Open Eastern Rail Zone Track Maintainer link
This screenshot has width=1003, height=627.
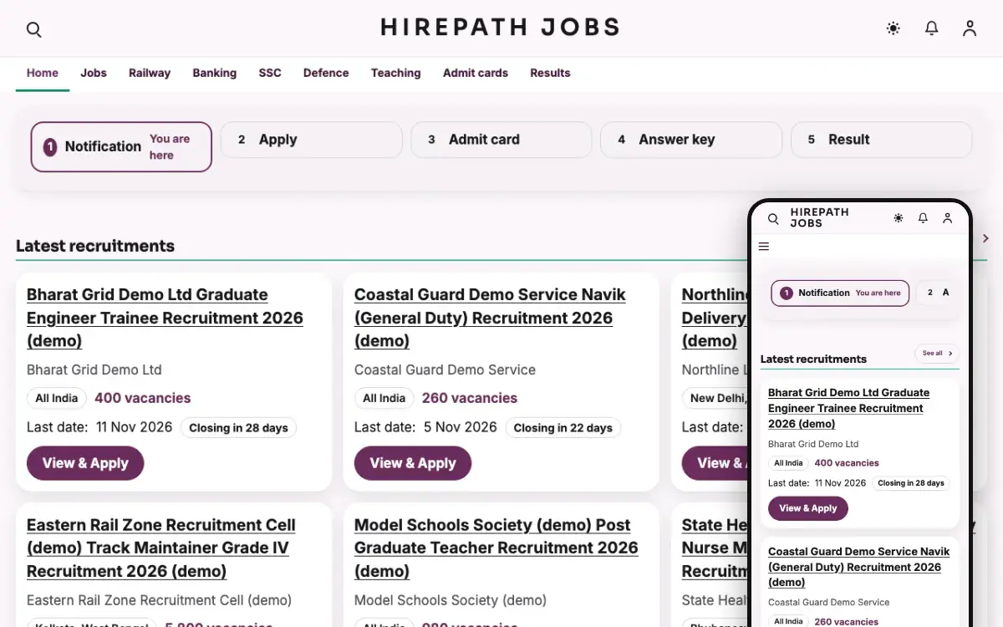tap(161, 548)
